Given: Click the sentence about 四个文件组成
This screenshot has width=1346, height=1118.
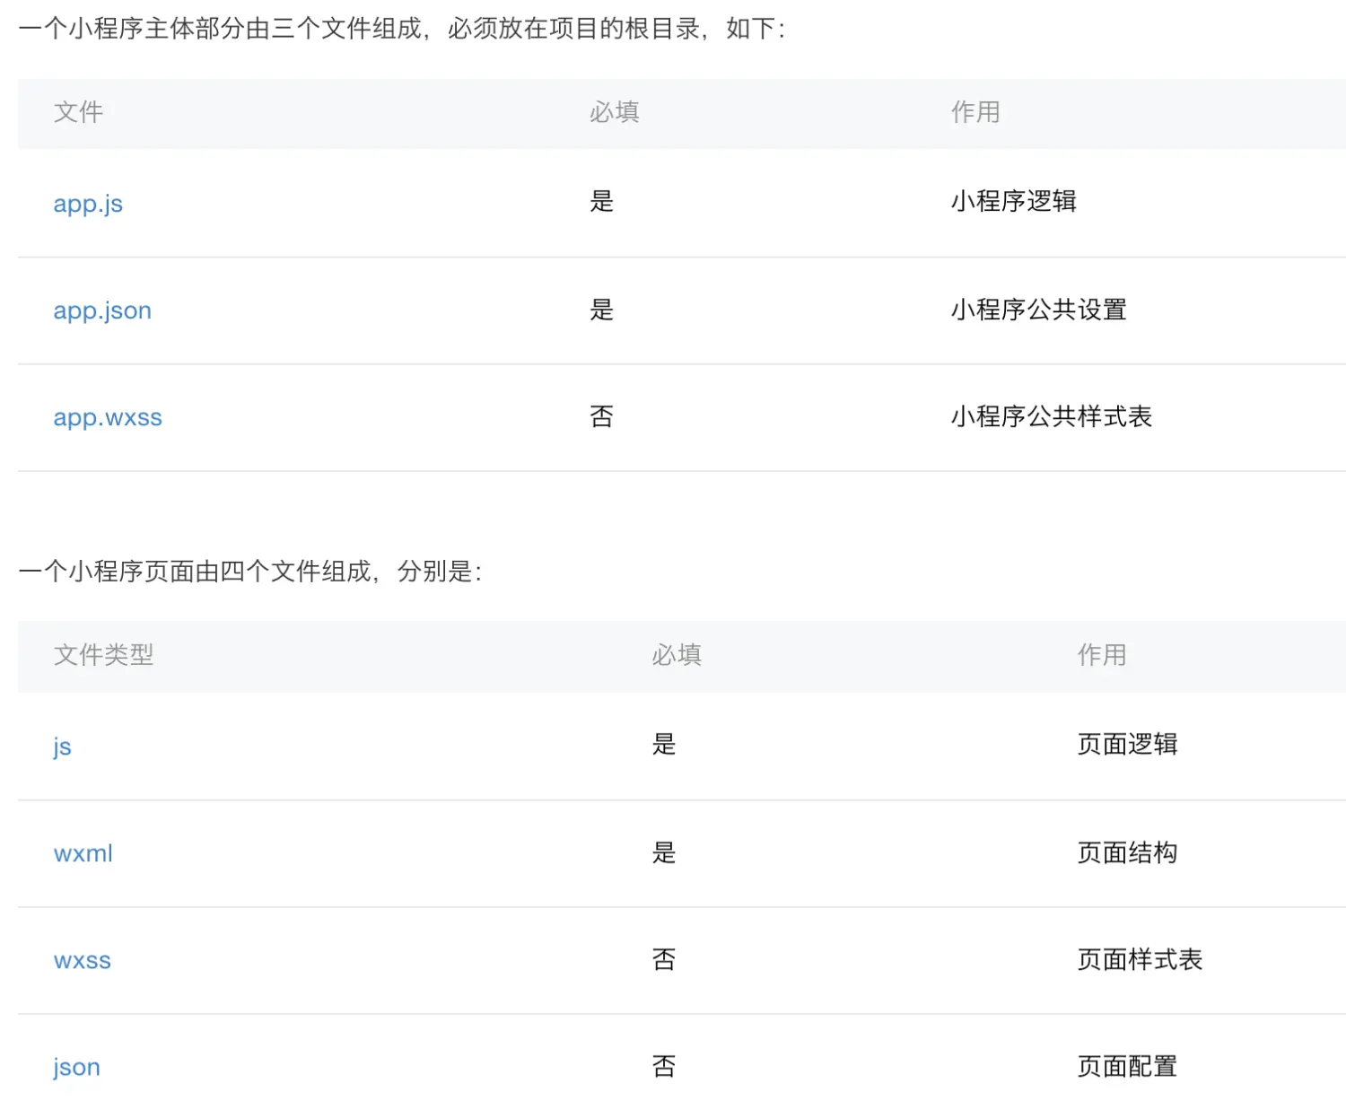Looking at the screenshot, I should click(250, 572).
